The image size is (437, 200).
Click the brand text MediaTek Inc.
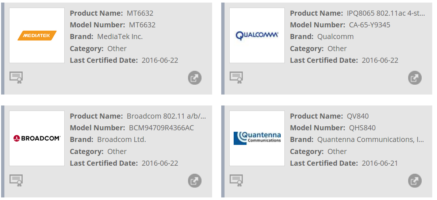(x=120, y=36)
